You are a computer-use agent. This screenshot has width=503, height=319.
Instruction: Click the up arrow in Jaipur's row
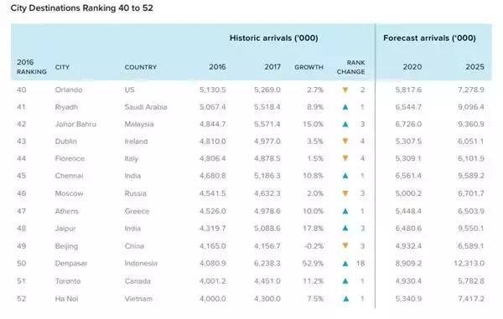pos(345,228)
